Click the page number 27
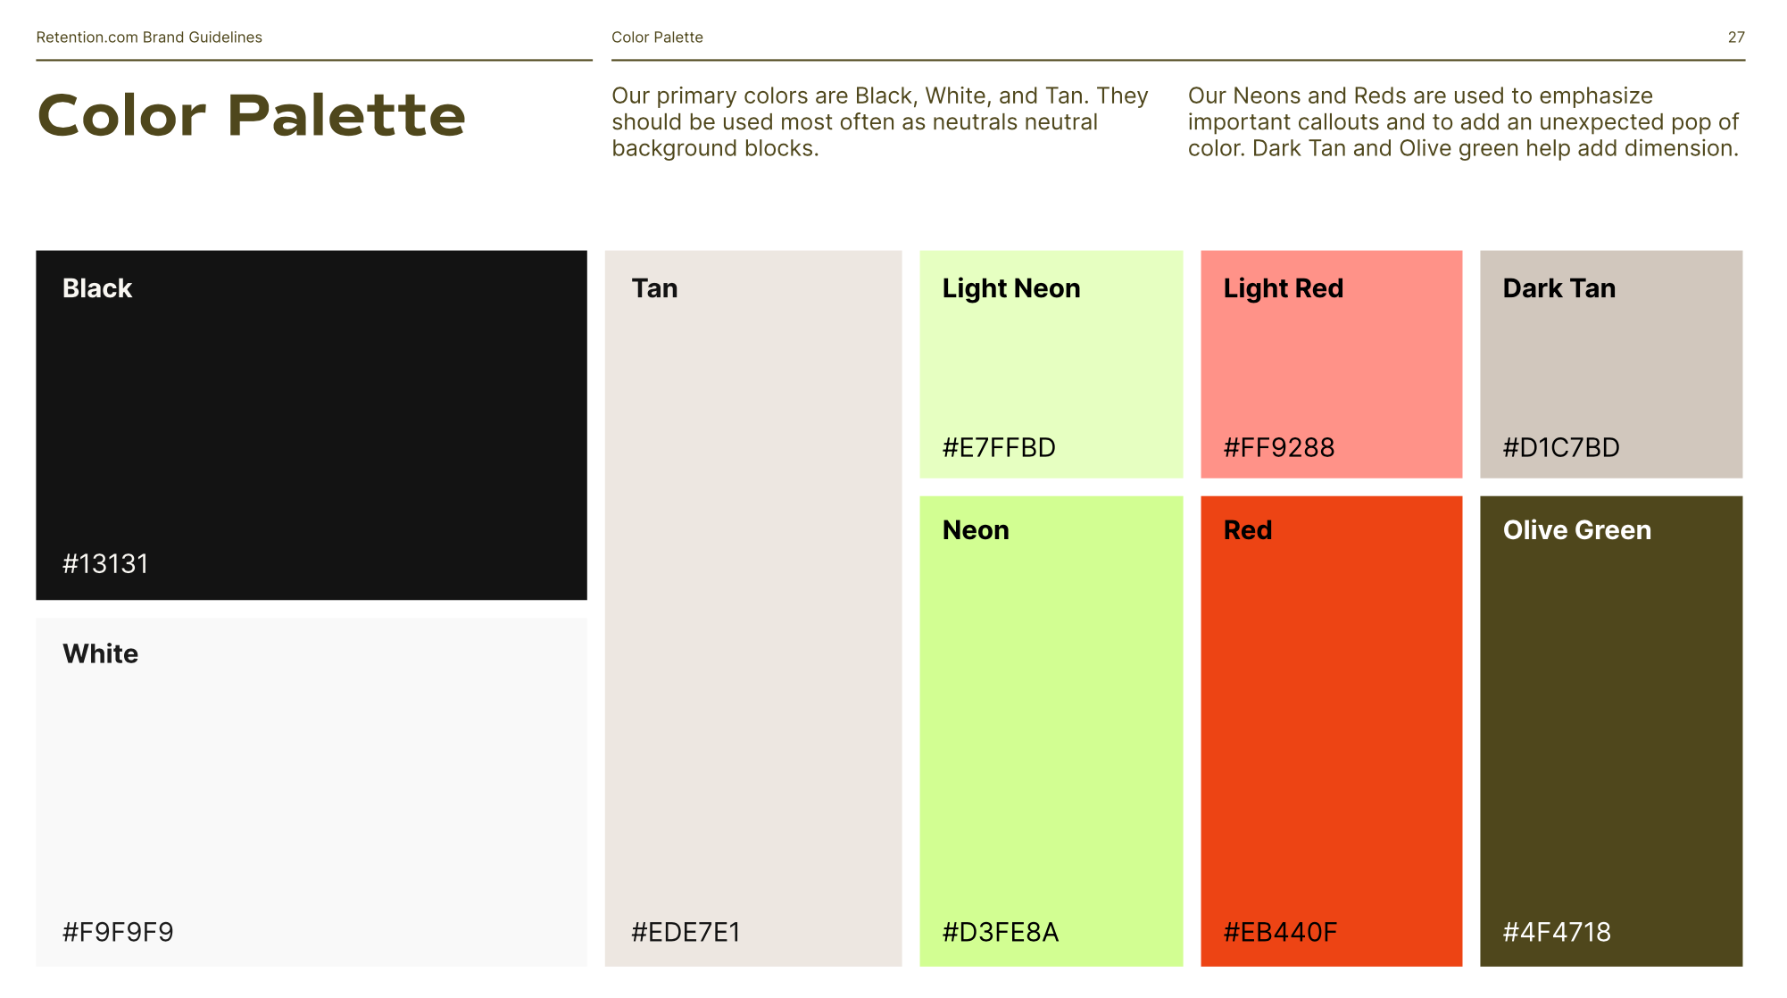The height and width of the screenshot is (998, 1787). coord(1736,37)
